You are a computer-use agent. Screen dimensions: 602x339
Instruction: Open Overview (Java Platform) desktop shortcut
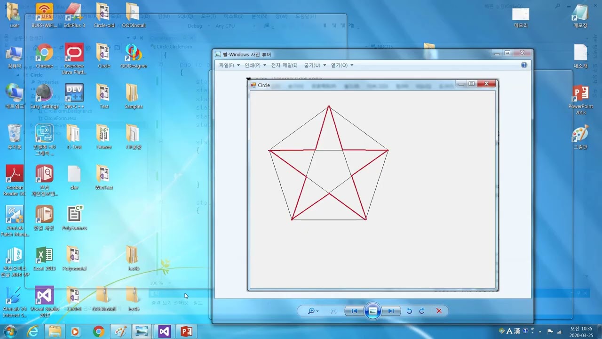[x=74, y=59]
